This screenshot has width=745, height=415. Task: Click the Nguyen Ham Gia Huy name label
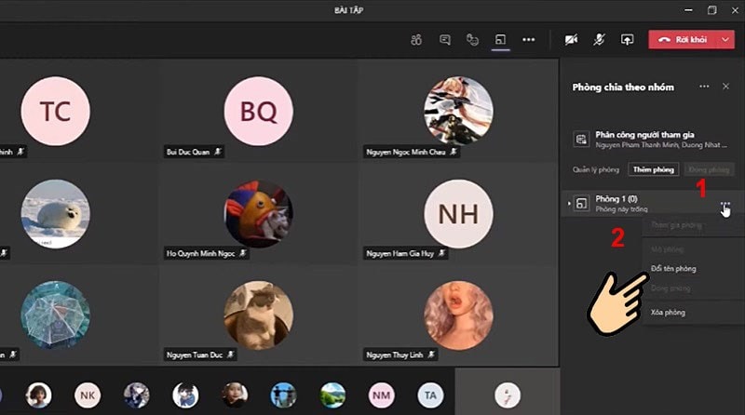click(x=400, y=253)
